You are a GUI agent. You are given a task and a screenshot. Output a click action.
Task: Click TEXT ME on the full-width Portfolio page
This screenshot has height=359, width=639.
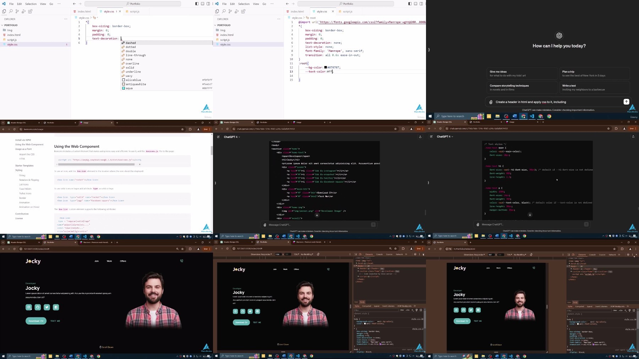tap(55, 321)
